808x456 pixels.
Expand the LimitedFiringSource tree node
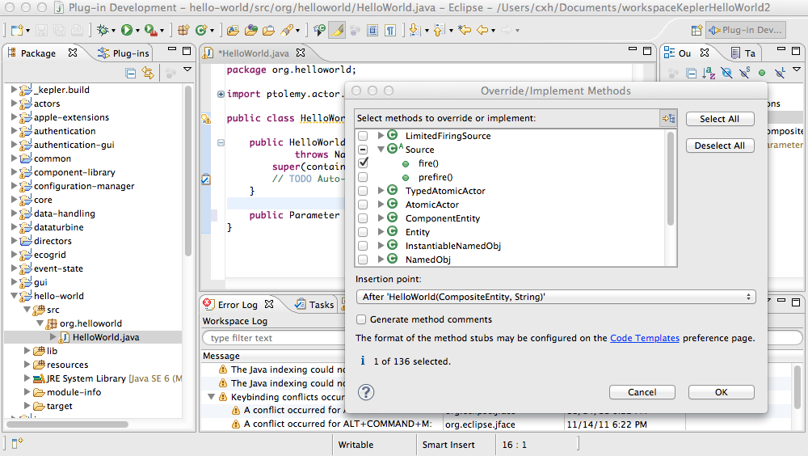[x=381, y=136]
